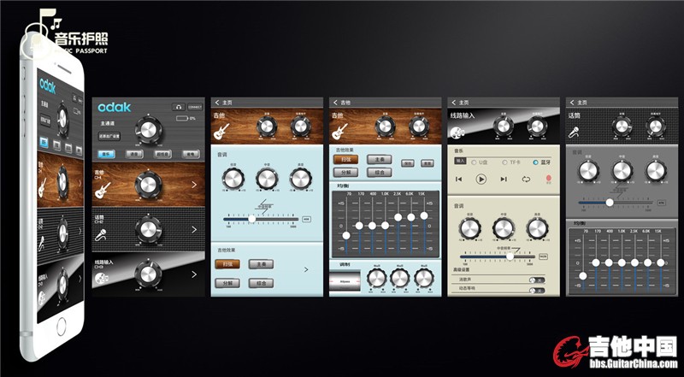Select the 蓝牙 Bluetooth radio option
684x377 pixels.
tap(536, 162)
